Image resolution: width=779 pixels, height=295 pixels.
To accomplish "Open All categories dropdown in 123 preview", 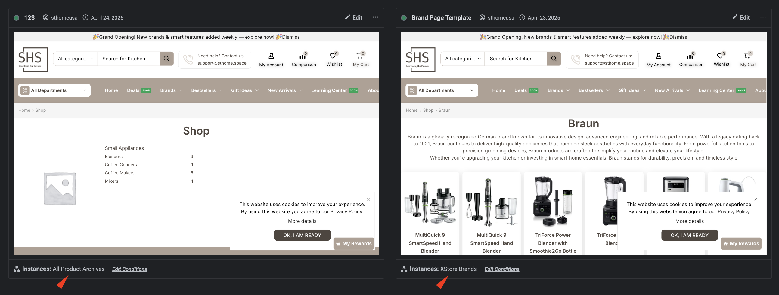I will point(75,59).
